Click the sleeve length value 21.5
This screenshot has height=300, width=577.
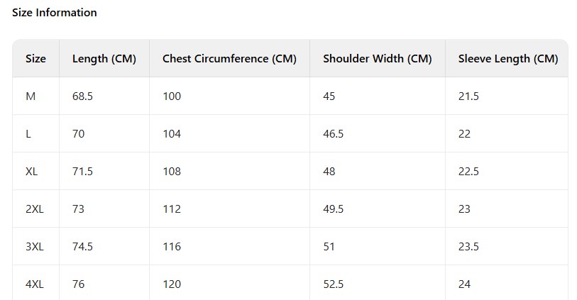(468, 96)
